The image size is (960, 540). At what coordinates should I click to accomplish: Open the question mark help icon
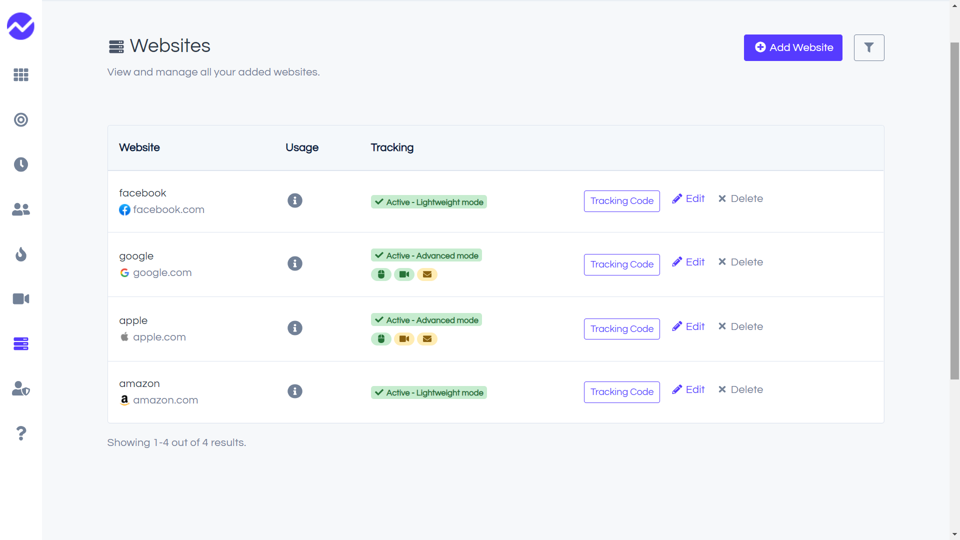point(20,433)
